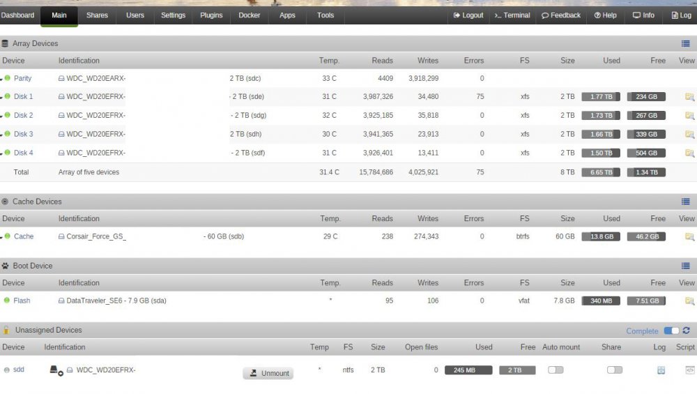Toggle Share for sdd device
Viewport: 697px width, 394px height.
coord(615,370)
